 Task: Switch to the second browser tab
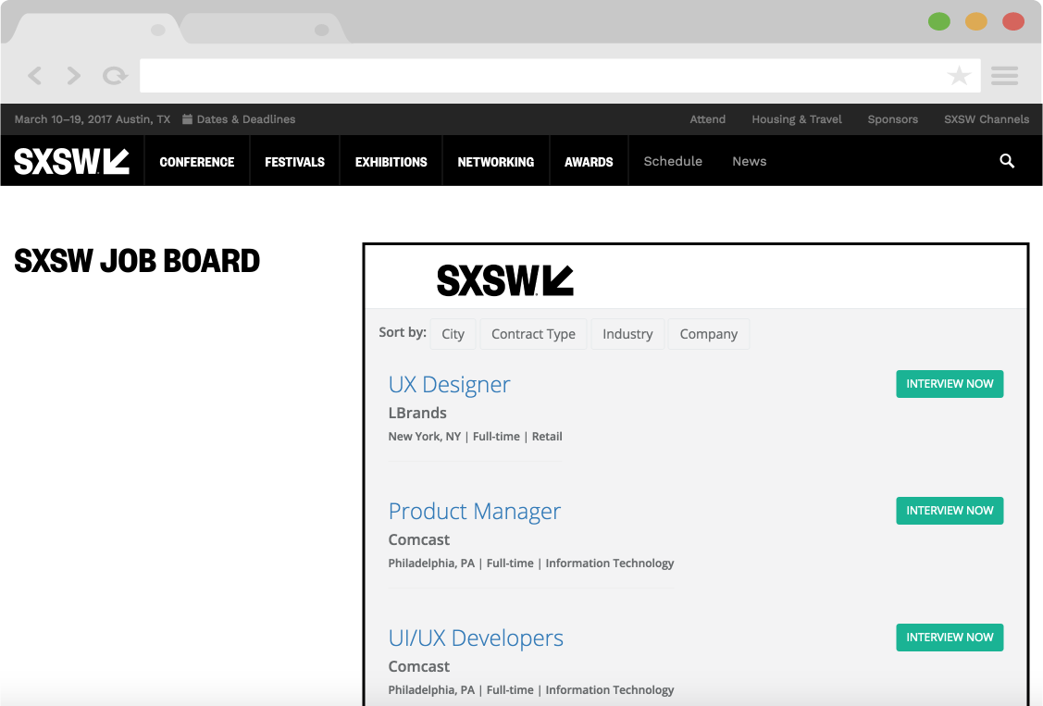(265, 30)
